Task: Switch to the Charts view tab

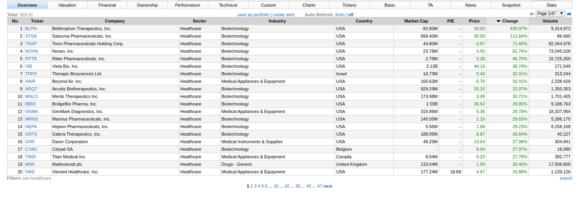Action: 309,5
